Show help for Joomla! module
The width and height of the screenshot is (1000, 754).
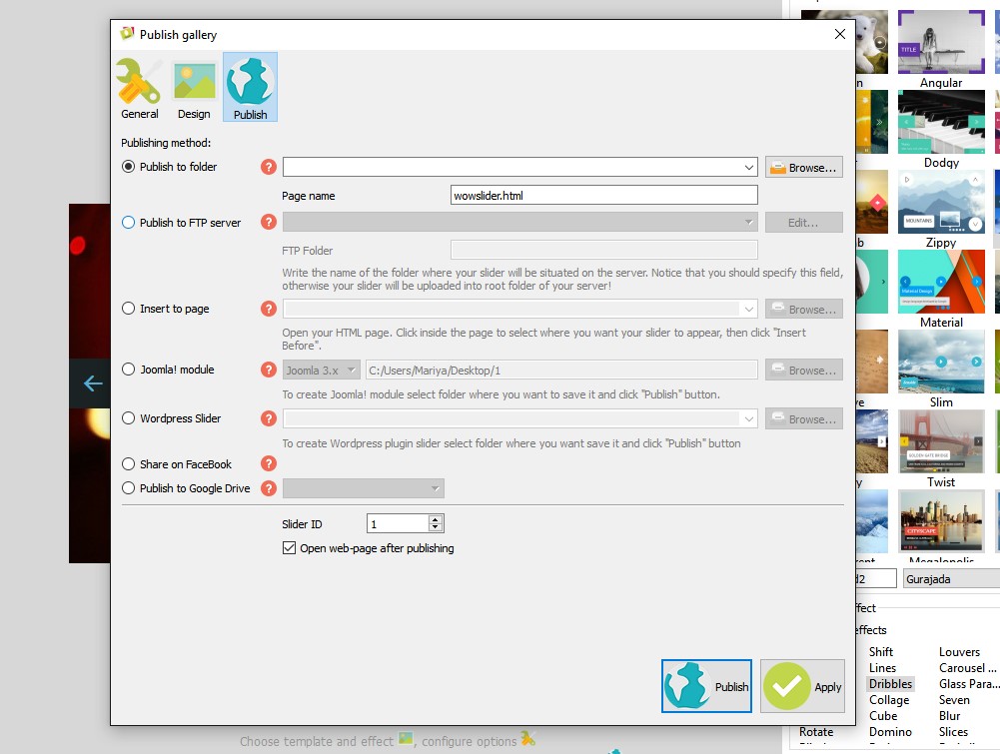click(x=269, y=370)
